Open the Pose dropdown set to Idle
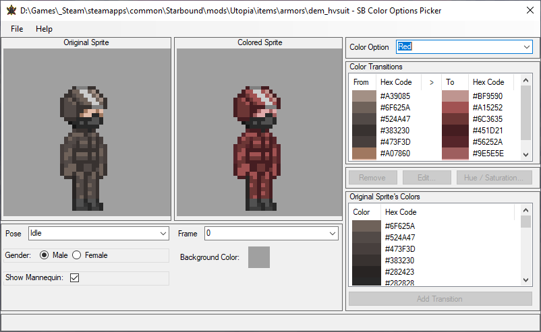 [98, 233]
